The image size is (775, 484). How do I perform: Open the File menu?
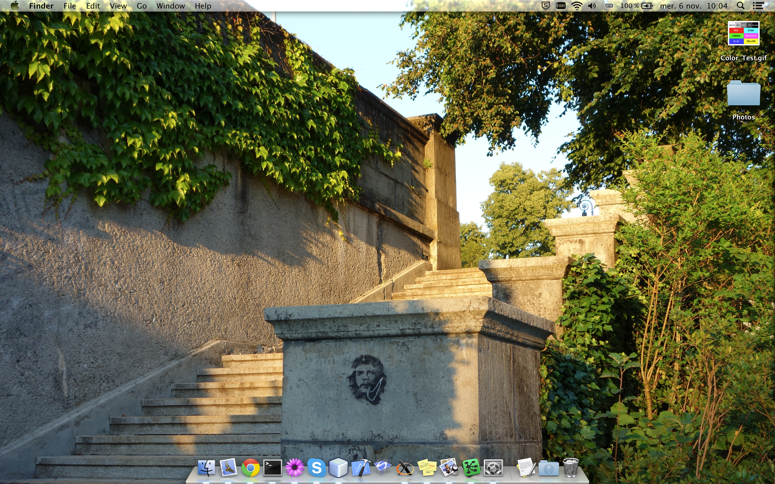[69, 6]
